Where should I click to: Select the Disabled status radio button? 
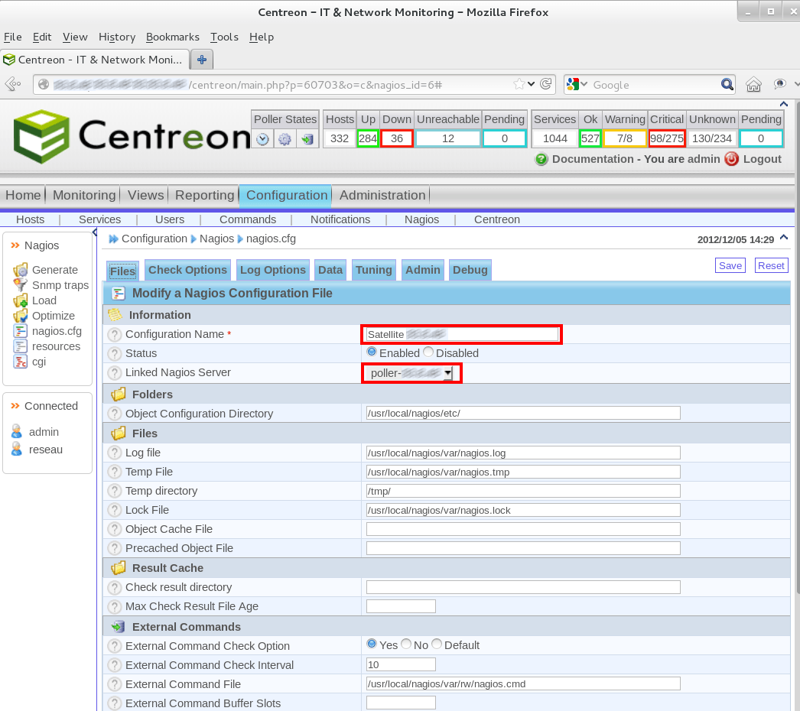[428, 352]
